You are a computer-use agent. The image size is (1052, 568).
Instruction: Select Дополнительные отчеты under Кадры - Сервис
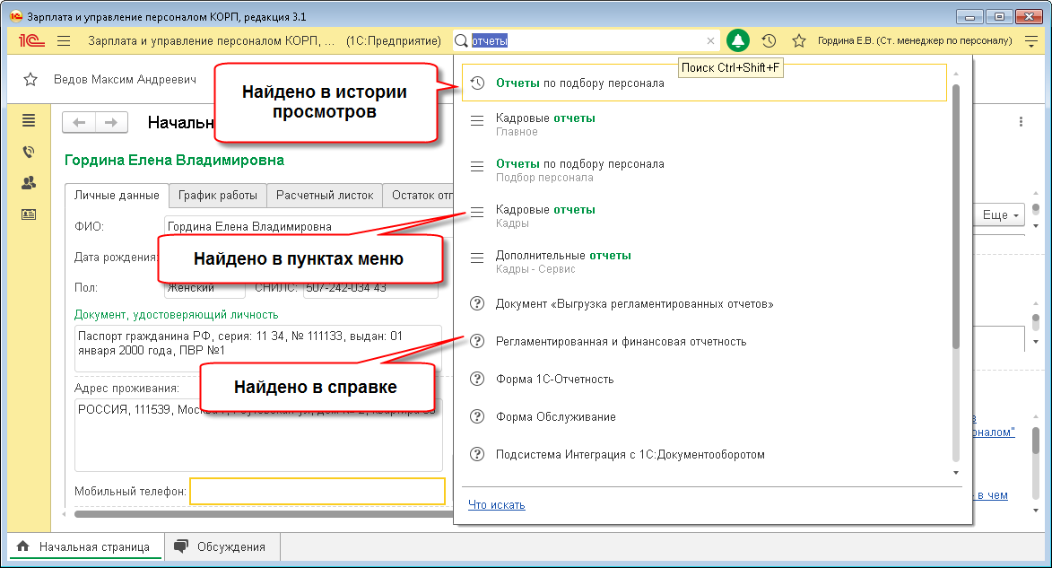704,262
